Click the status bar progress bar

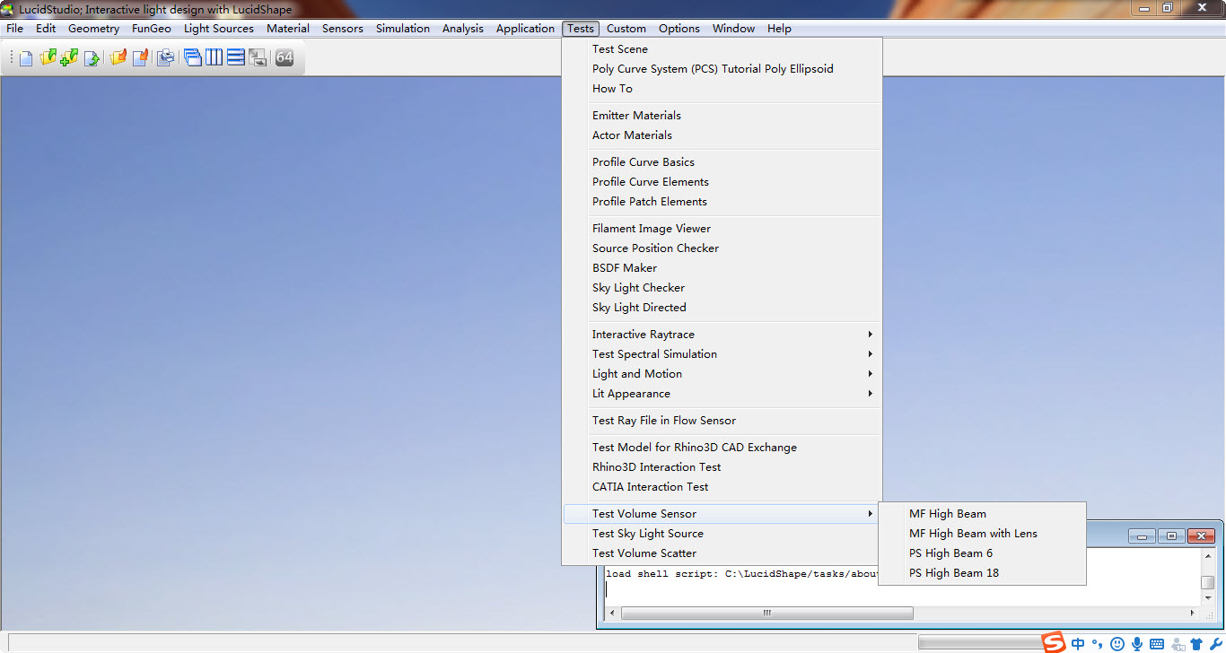click(x=981, y=643)
